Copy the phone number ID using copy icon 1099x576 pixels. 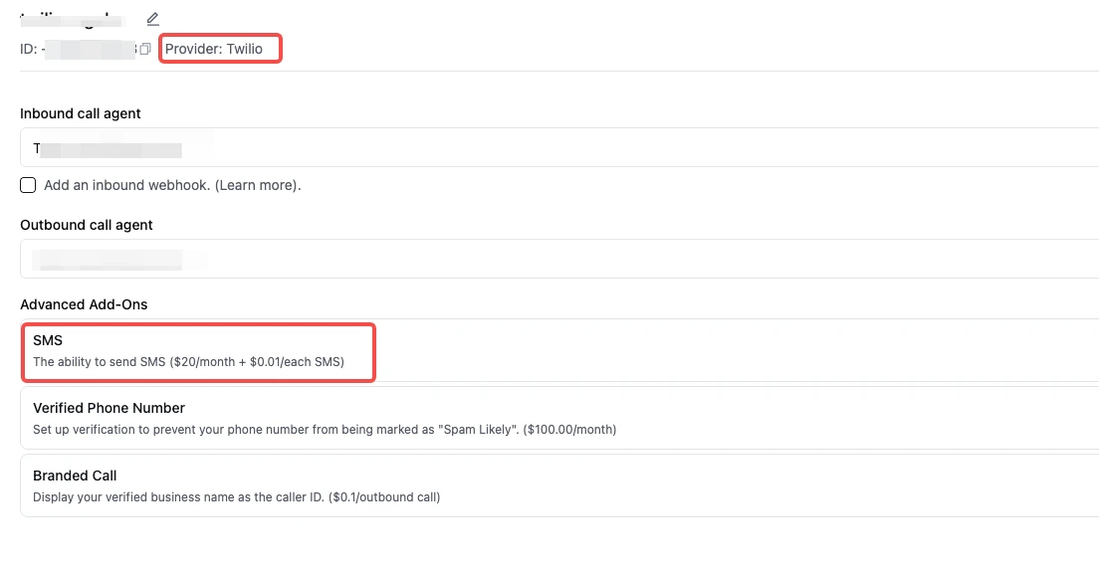tap(145, 48)
